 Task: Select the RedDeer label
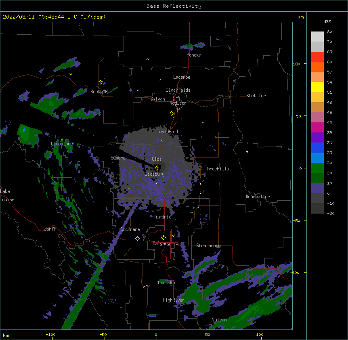pyautogui.click(x=178, y=103)
